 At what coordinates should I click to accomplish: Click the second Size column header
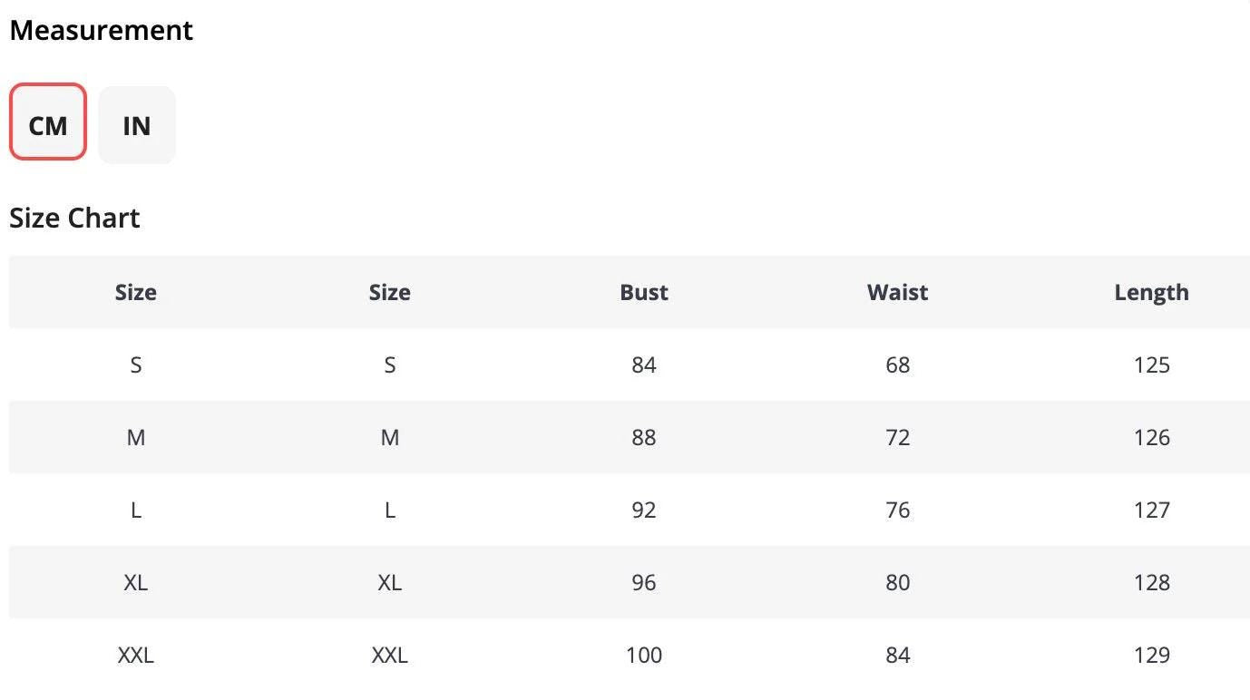(x=390, y=292)
